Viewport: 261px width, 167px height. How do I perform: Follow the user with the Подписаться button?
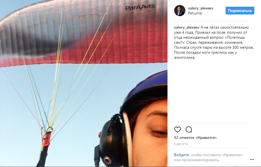(240, 11)
